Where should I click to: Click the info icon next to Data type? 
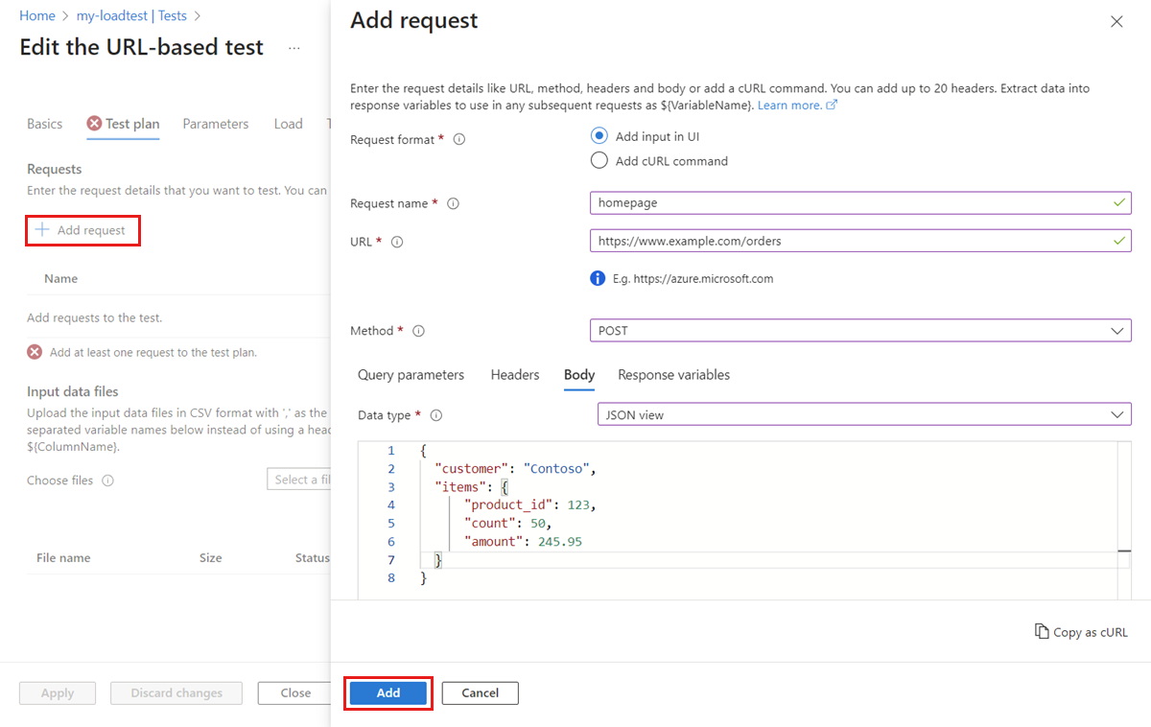[x=436, y=415]
